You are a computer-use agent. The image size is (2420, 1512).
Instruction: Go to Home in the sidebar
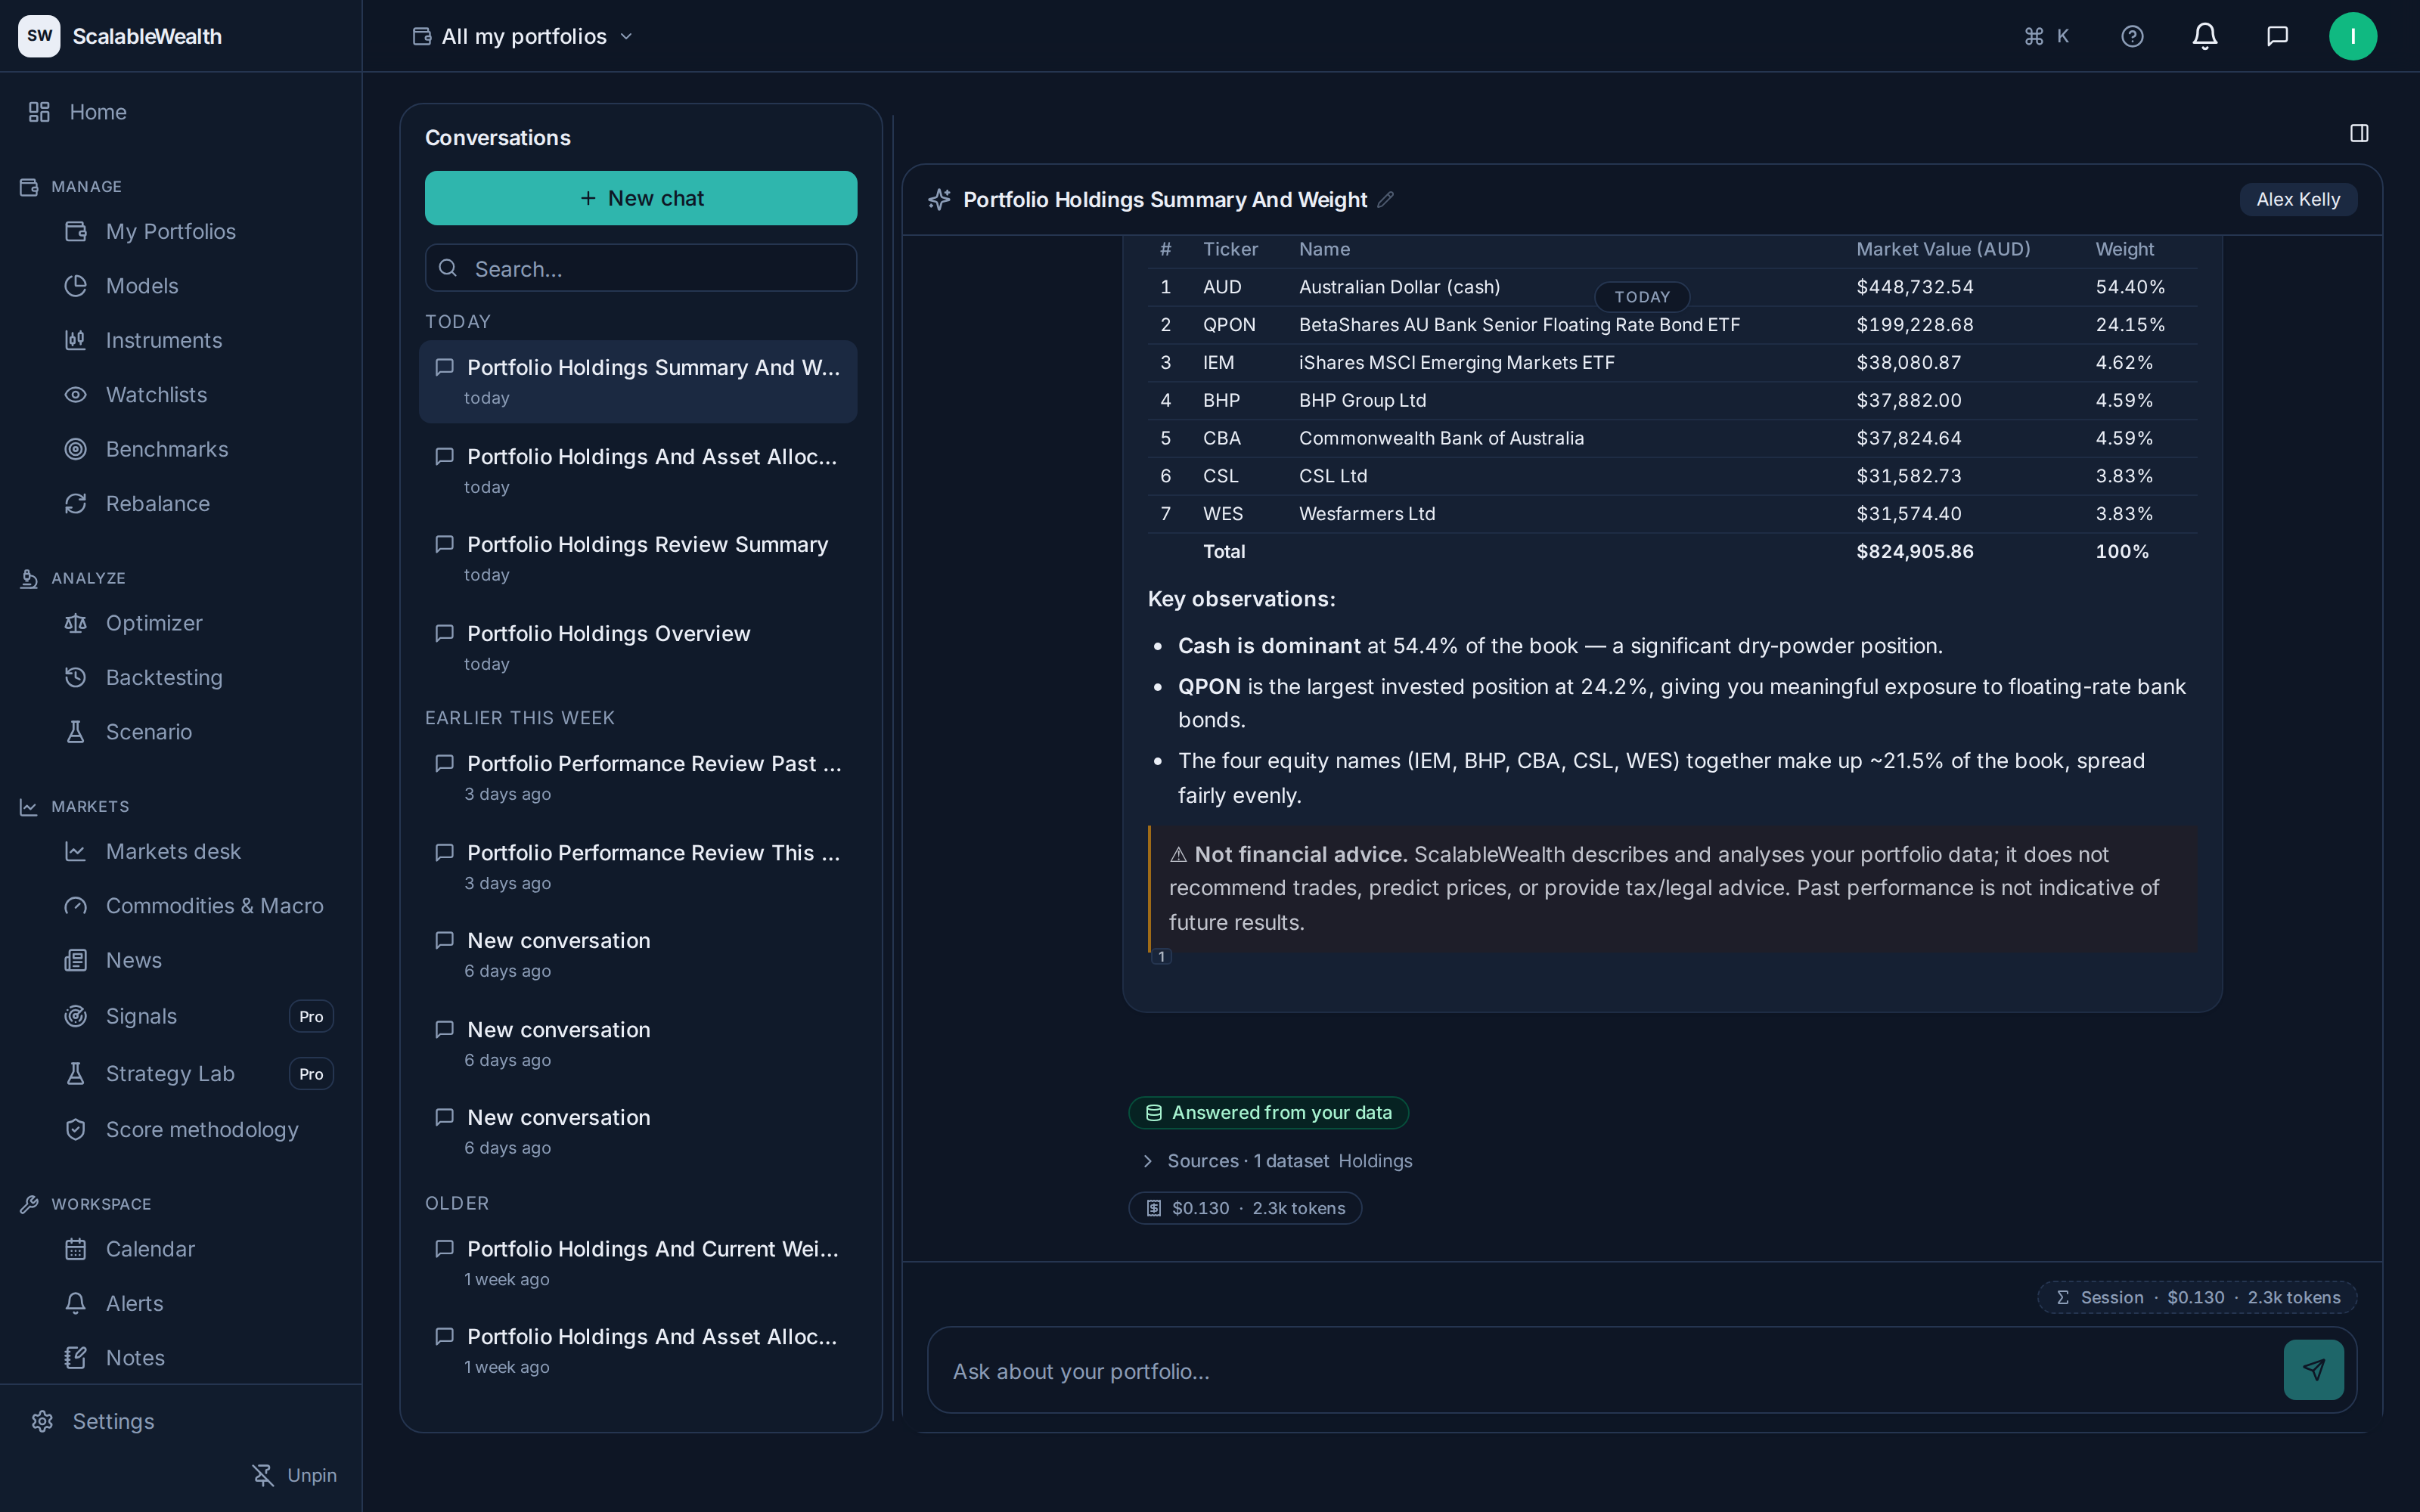180,112
